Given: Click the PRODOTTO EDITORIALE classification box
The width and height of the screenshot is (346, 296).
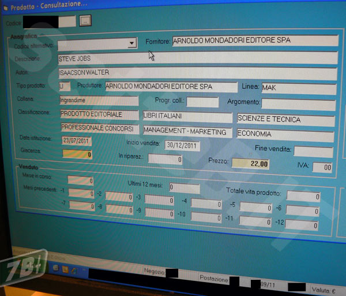Looking at the screenshot, I should click(x=99, y=114).
